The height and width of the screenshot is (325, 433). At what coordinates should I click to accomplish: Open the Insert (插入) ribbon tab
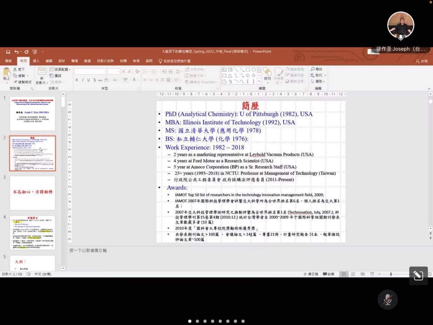coord(36,61)
